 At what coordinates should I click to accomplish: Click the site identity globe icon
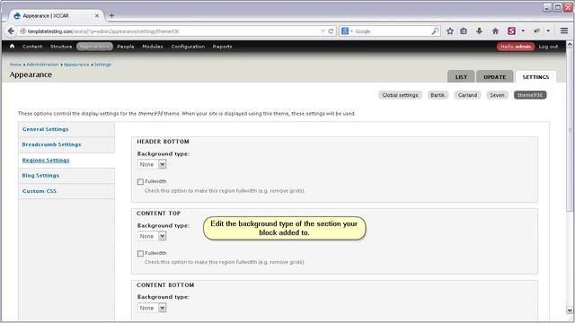(22, 31)
